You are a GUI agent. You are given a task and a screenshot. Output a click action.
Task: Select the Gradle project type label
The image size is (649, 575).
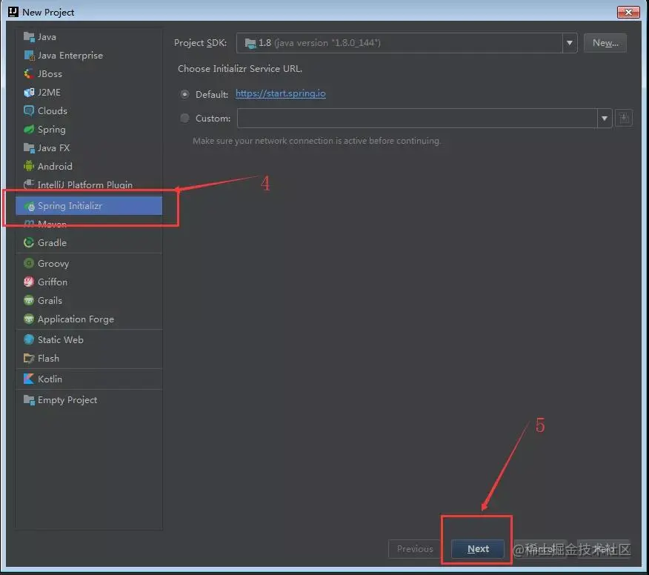tap(52, 242)
